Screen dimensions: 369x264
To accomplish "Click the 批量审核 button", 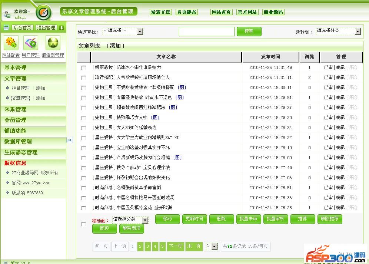I will 275,219.
